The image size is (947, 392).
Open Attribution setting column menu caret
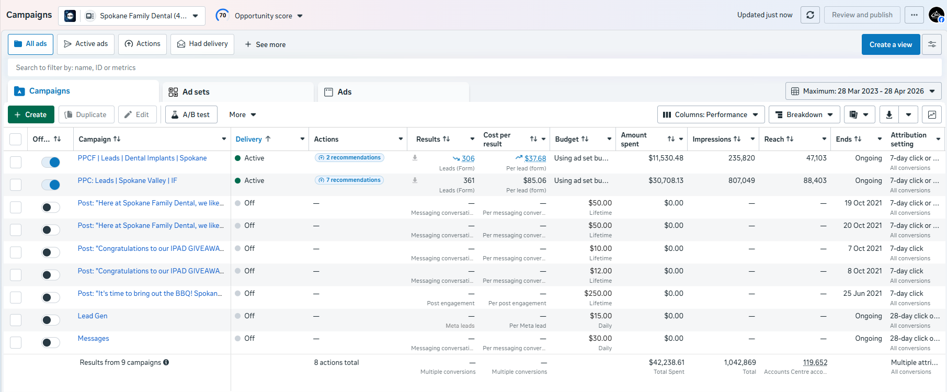tap(938, 139)
